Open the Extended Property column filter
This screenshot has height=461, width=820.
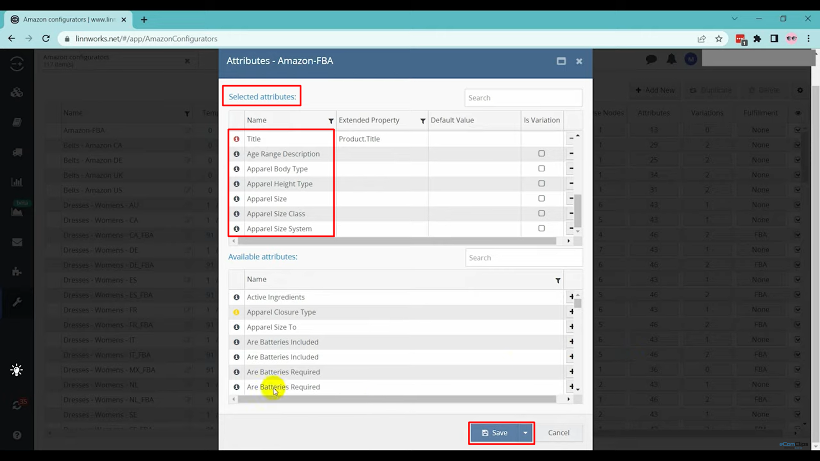tap(423, 121)
